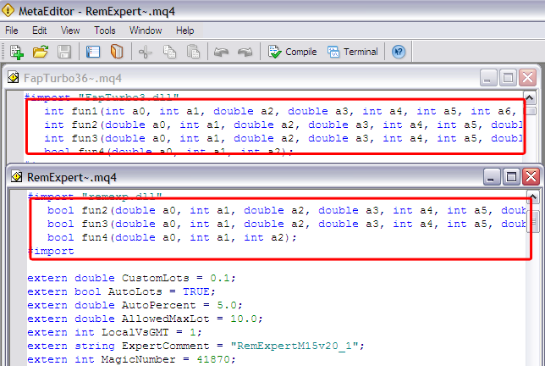Open the Edit menu
The image size is (545, 366).
pos(39,30)
